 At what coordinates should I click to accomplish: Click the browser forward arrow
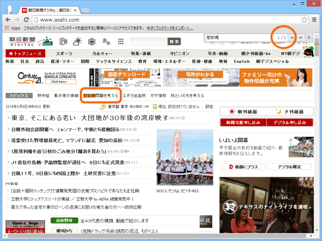[x=17, y=20]
